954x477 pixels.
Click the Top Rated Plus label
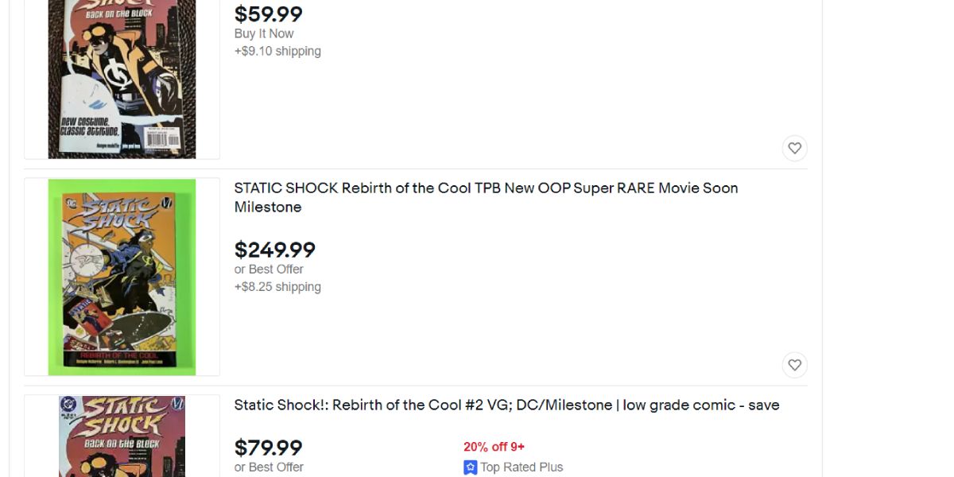click(522, 467)
